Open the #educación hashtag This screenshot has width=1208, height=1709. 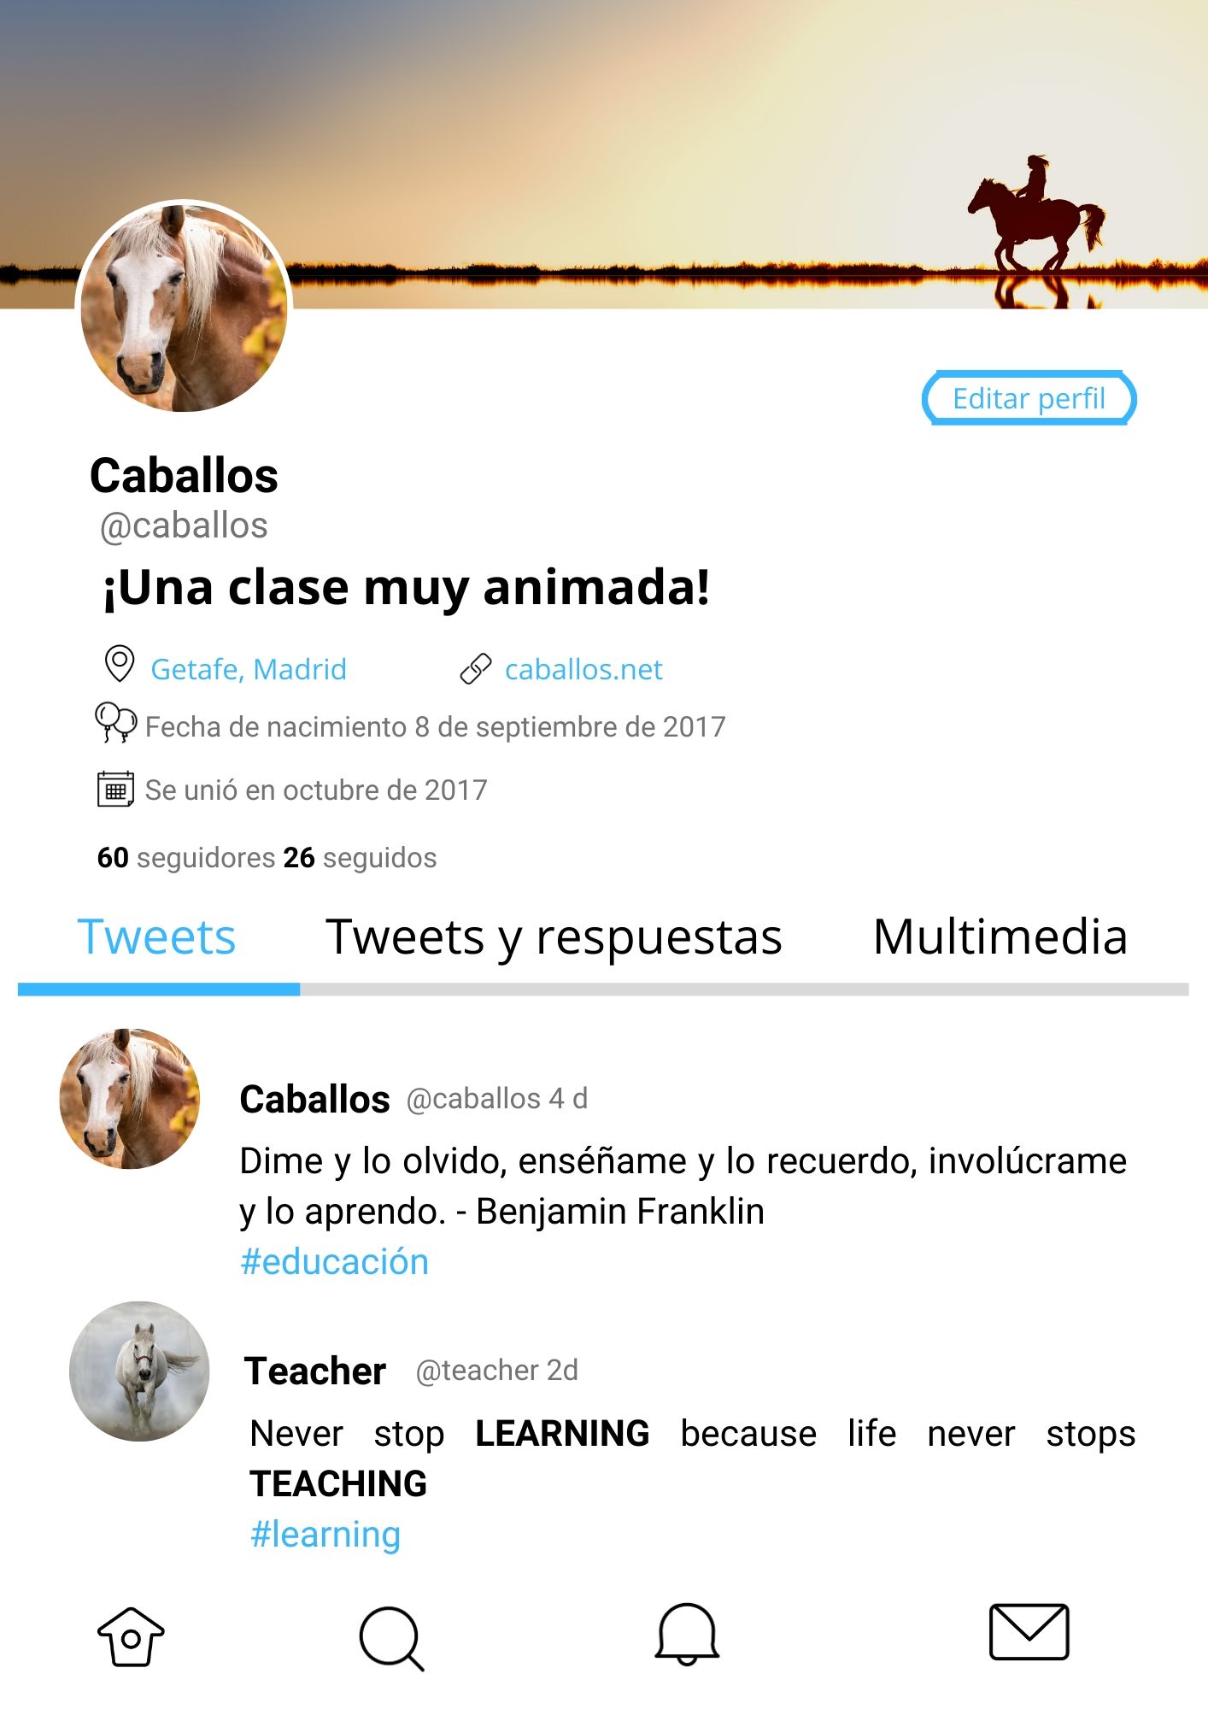click(x=334, y=1262)
